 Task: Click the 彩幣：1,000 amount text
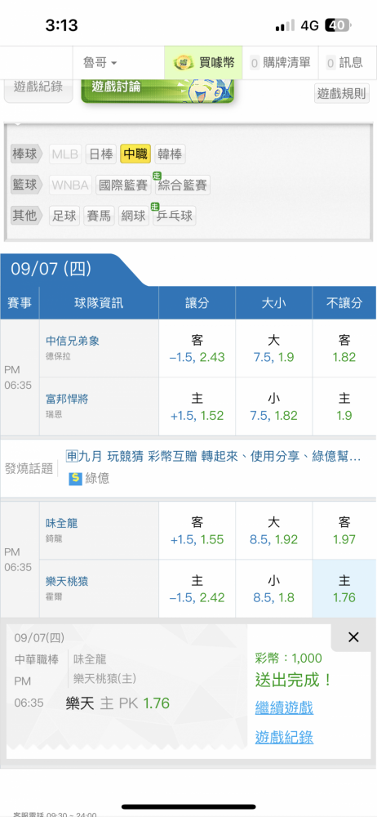pyautogui.click(x=289, y=659)
